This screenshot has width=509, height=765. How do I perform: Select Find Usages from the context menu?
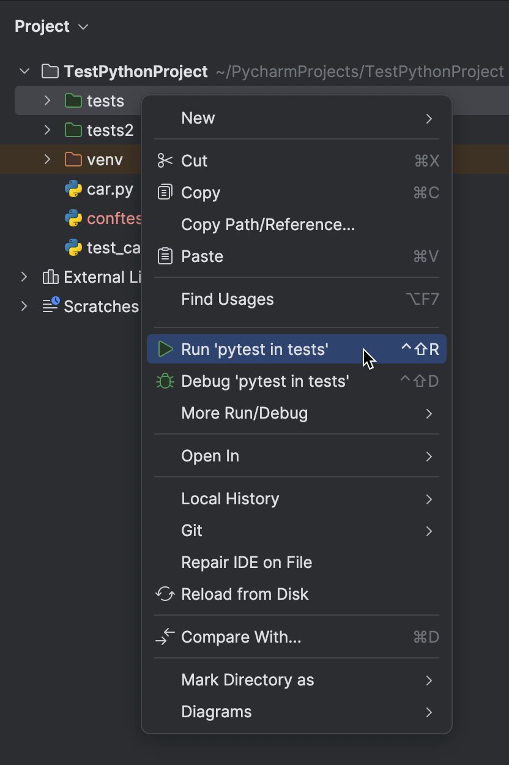pyautogui.click(x=227, y=299)
